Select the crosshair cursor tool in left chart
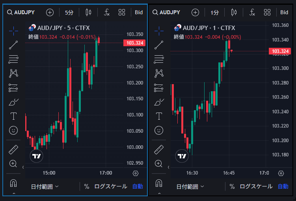 click(x=13, y=30)
